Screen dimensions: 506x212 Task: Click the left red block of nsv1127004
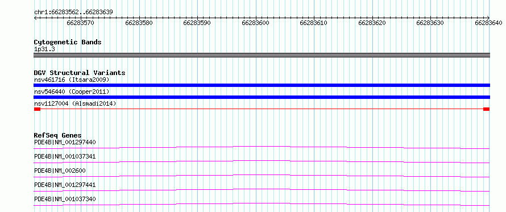[x=37, y=109]
